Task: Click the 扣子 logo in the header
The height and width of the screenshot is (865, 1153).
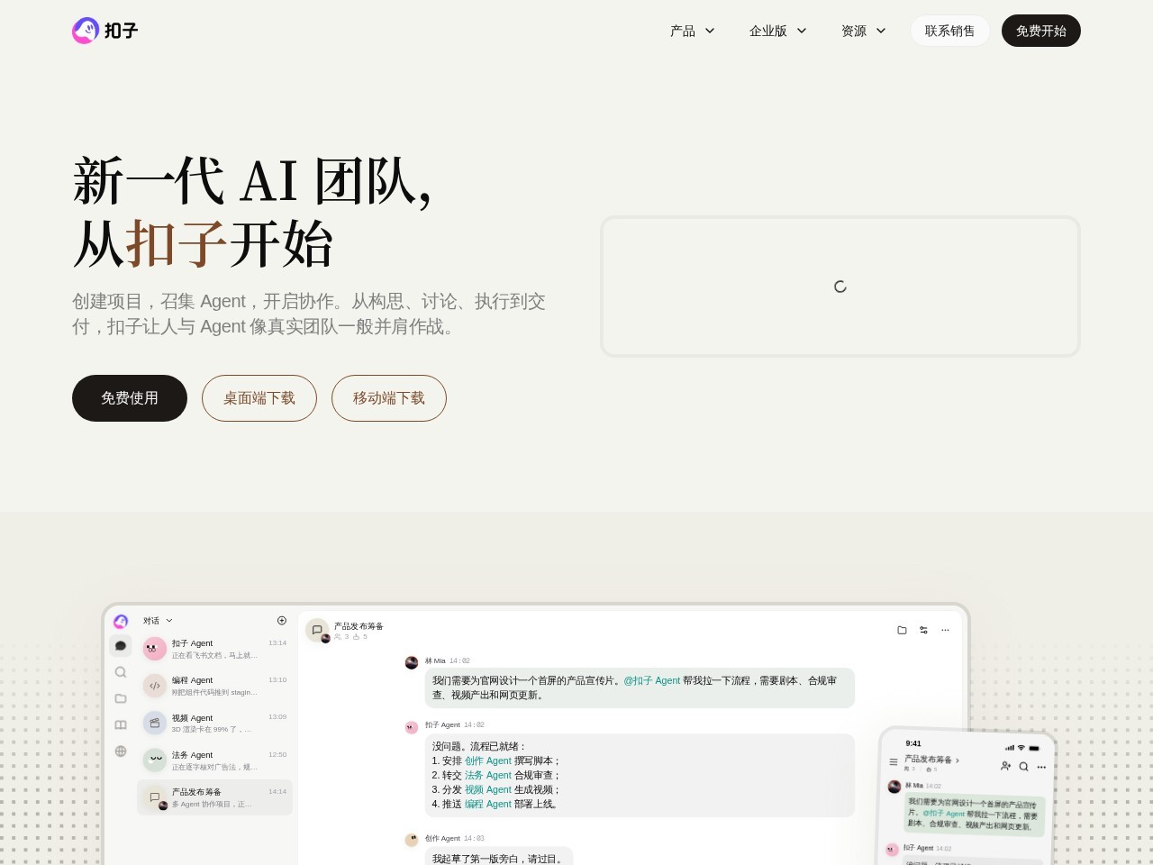Action: (105, 31)
